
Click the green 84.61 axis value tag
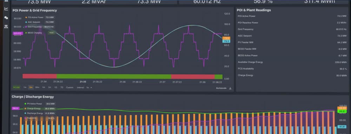pyautogui.click(x=342, y=111)
